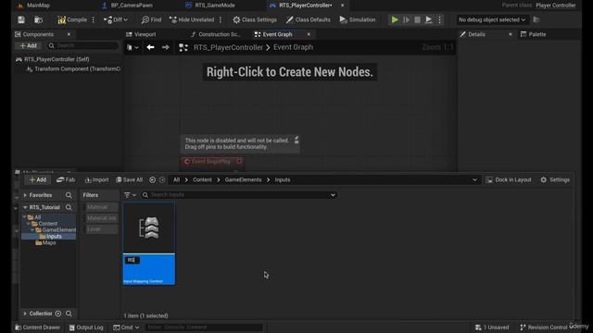
Task: Close the Components panel
Action: tap(69, 34)
